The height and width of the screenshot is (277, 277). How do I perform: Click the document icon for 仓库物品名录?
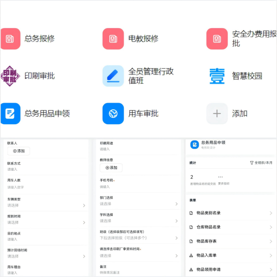tap(191, 227)
